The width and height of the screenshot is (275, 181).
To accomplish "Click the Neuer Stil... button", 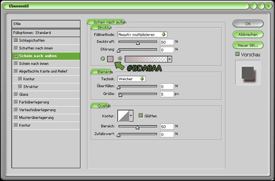I will pyautogui.click(x=248, y=45).
